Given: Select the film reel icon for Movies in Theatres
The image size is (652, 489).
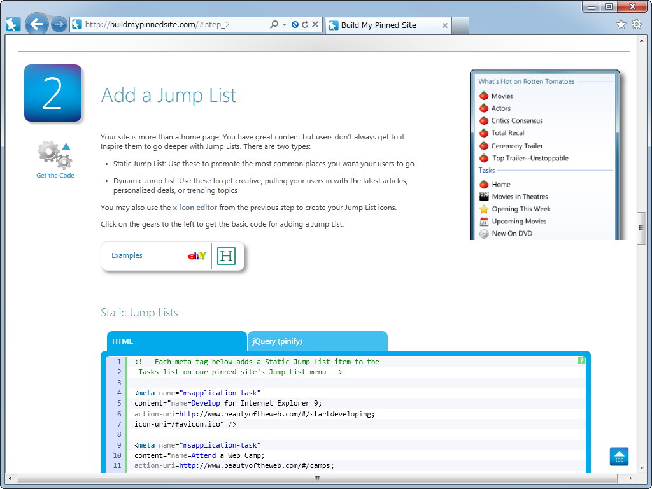Looking at the screenshot, I should 484,197.
